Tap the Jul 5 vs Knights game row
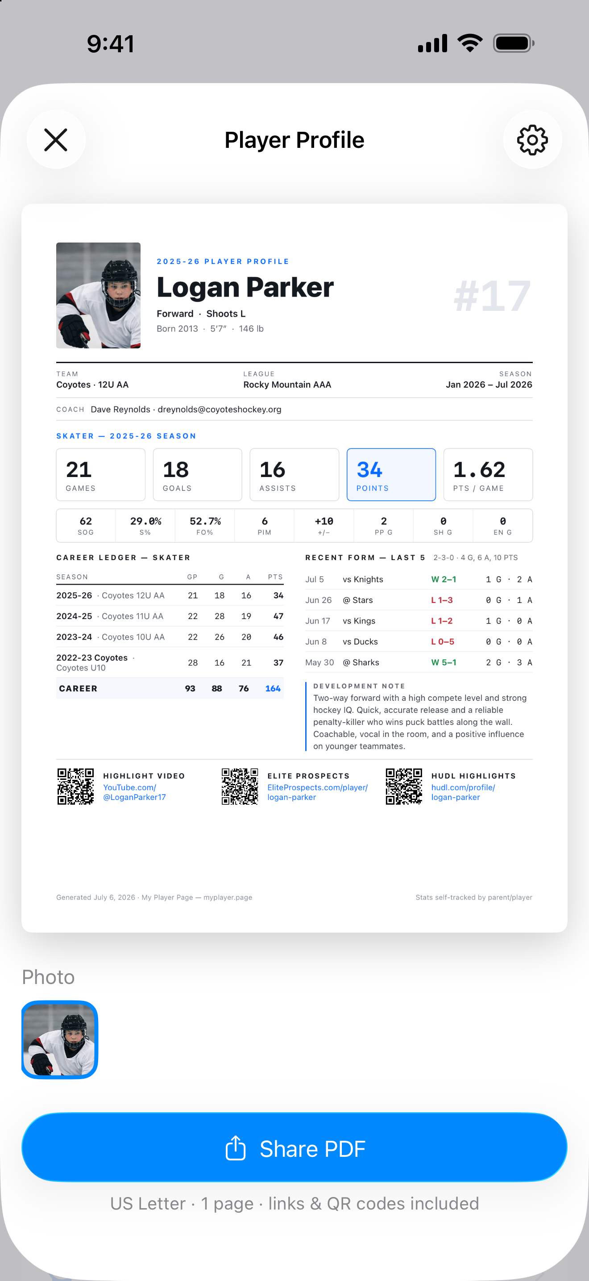This screenshot has width=589, height=1281. [x=419, y=579]
